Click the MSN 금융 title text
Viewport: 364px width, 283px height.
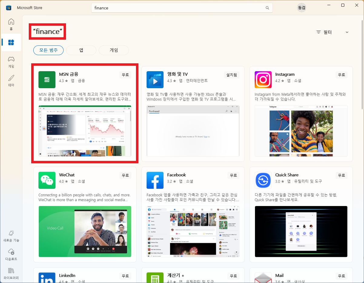coord(69,74)
